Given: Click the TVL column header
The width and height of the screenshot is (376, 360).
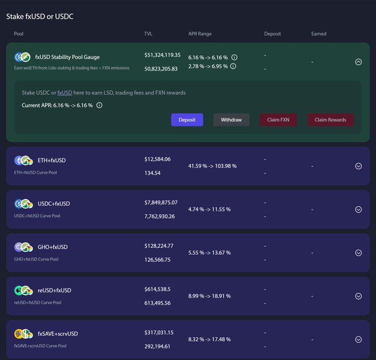Looking at the screenshot, I should click(148, 34).
